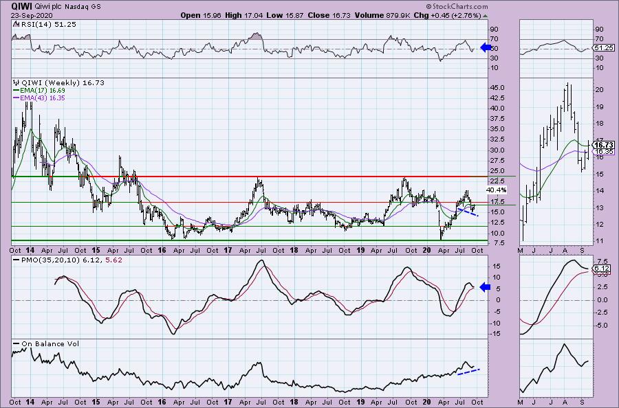Click the 'EMA(17) 16.69' legend text
This screenshot has width=619, height=408.
tap(43, 91)
